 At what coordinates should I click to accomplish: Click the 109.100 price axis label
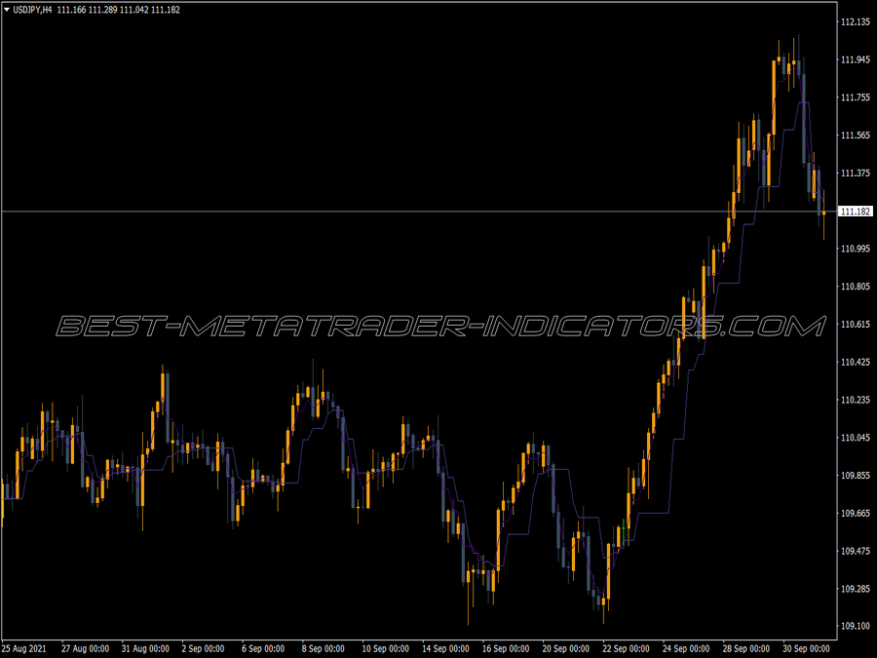coord(856,626)
